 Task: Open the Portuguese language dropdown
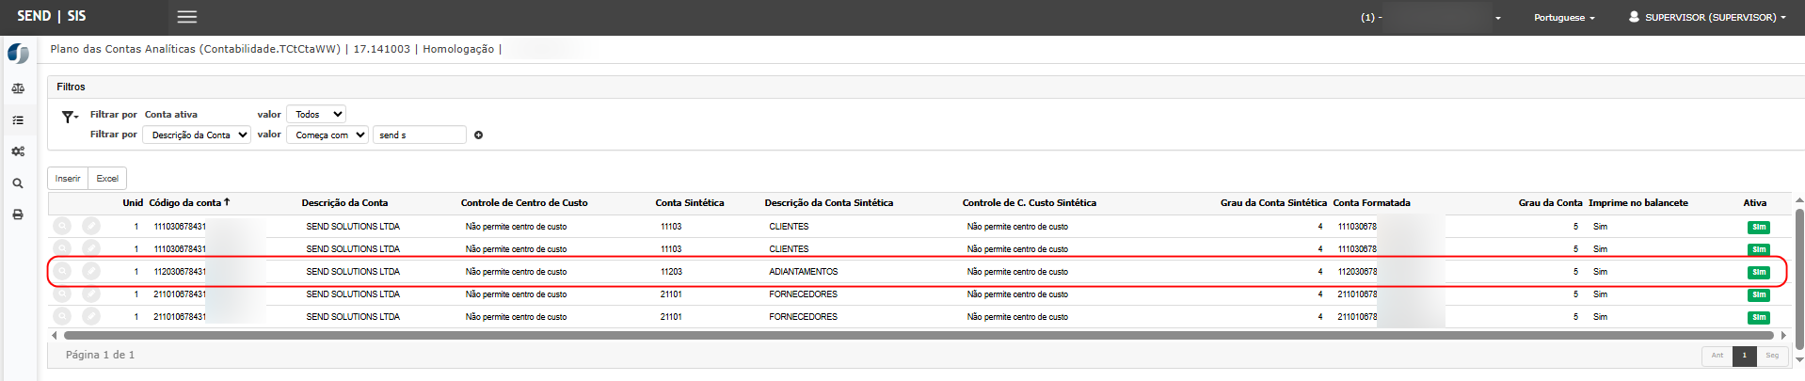(1564, 18)
